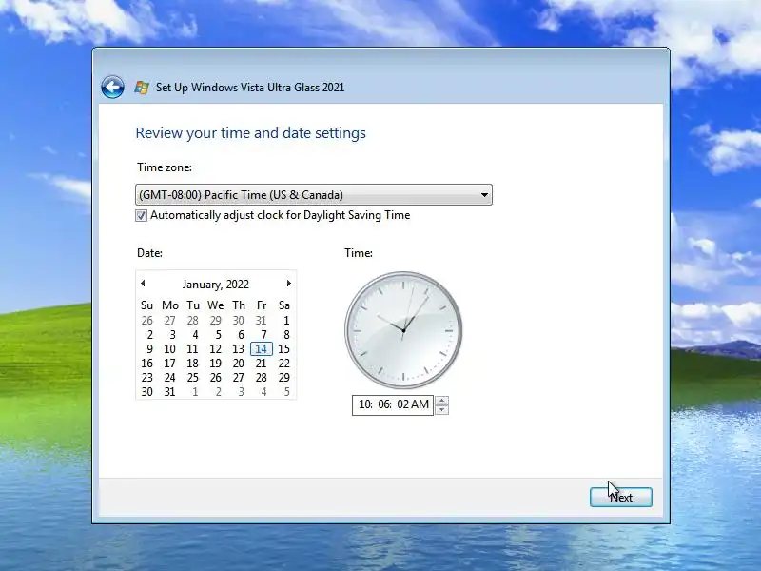Image resolution: width=761 pixels, height=571 pixels.
Task: Select January 19 in the calendar
Action: click(216, 364)
